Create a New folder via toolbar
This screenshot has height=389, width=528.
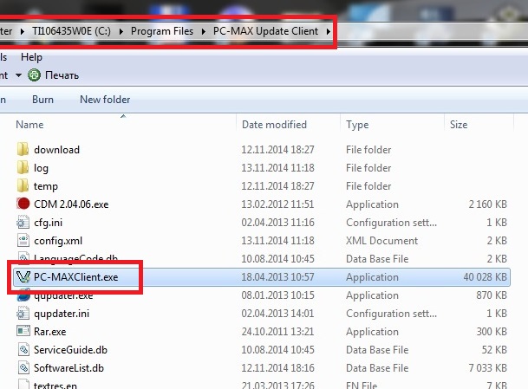(105, 100)
